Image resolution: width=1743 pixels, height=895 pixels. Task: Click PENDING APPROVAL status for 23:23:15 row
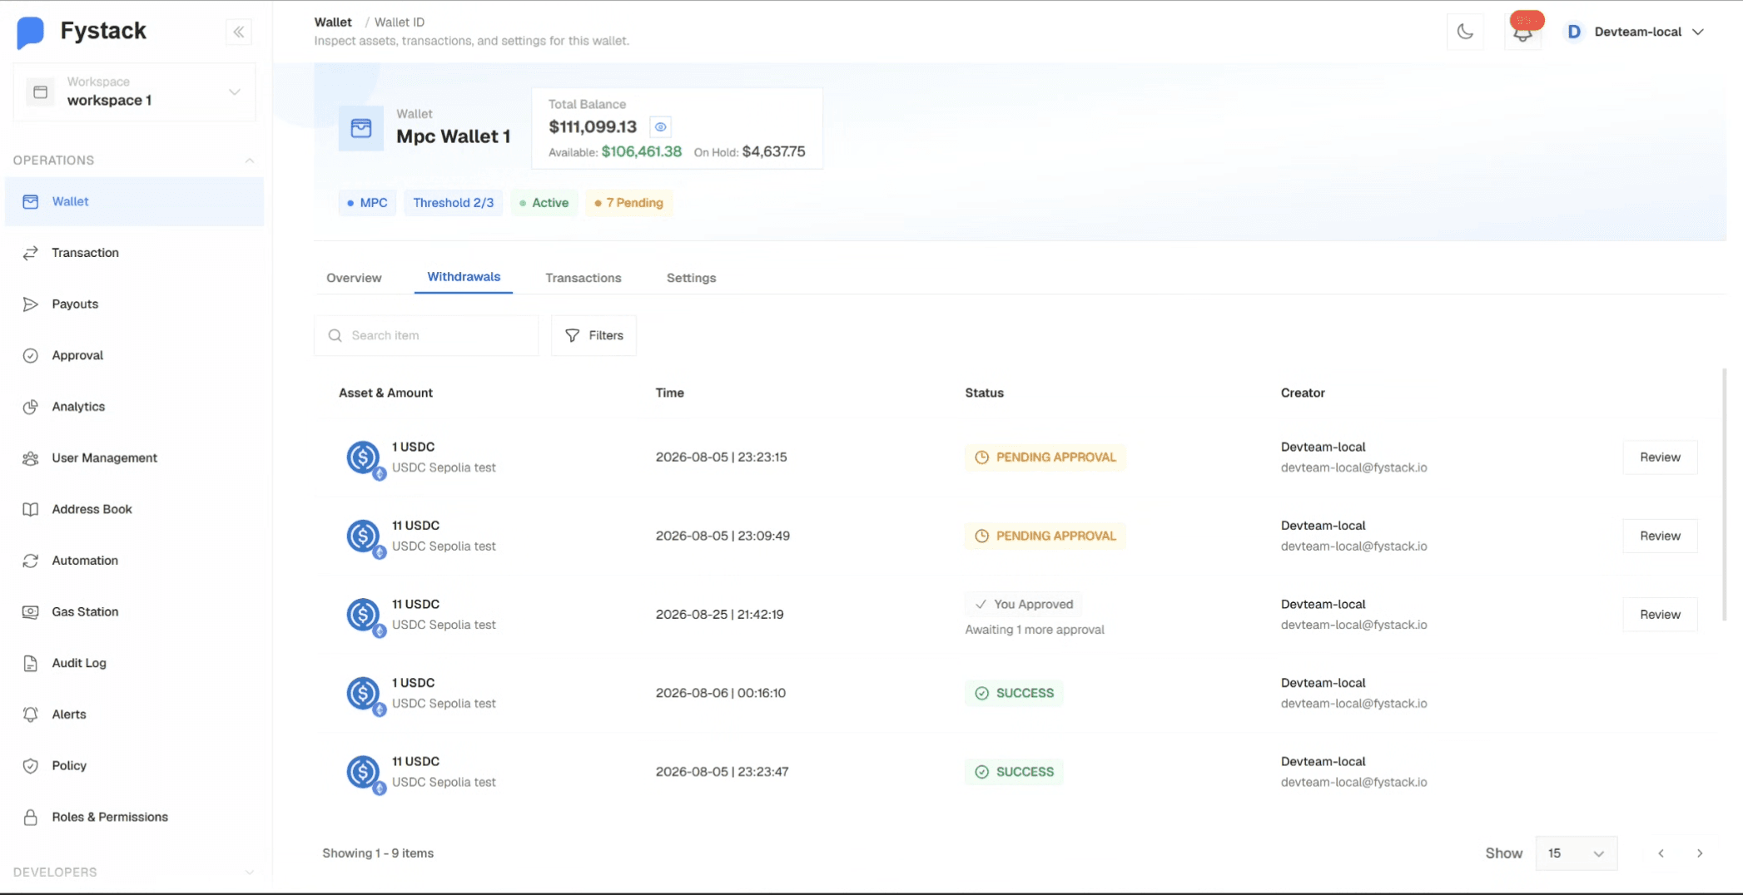point(1045,457)
